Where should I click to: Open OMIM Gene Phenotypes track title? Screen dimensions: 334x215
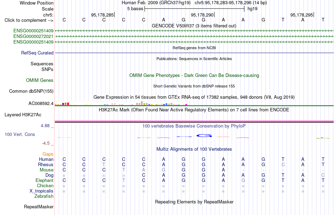point(194,76)
